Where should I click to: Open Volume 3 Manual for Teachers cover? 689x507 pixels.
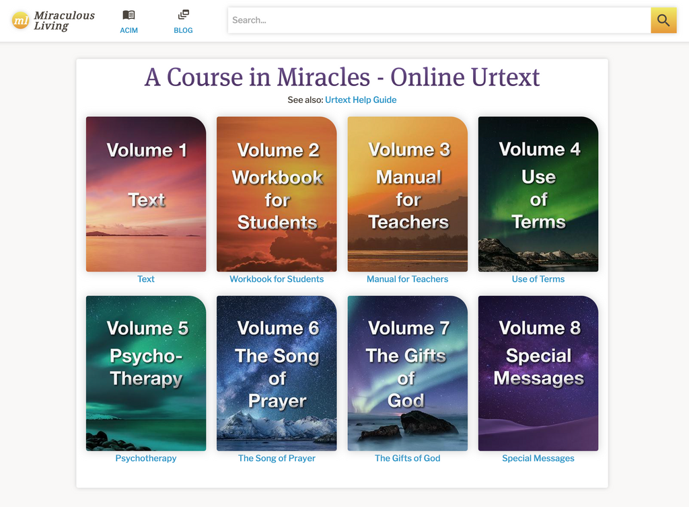tap(407, 194)
